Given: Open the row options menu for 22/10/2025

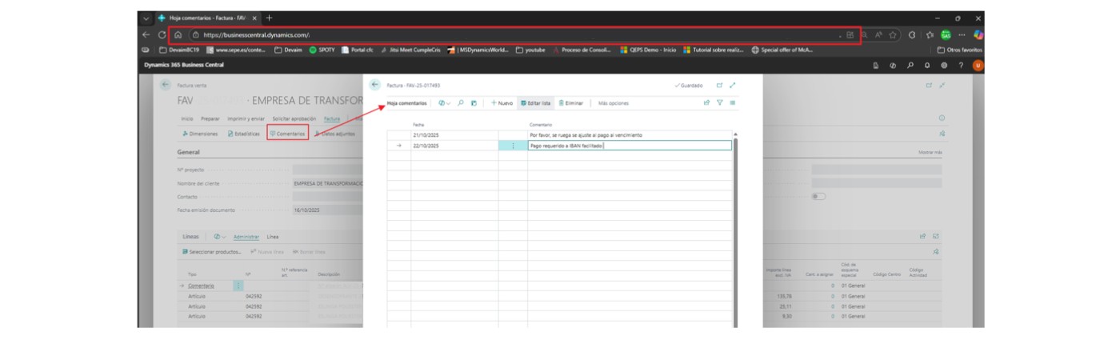Looking at the screenshot, I should (x=513, y=146).
